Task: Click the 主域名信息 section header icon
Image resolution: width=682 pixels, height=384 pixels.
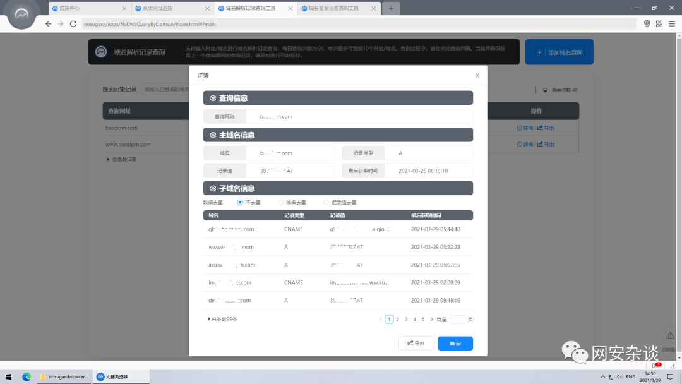Action: 213,135
